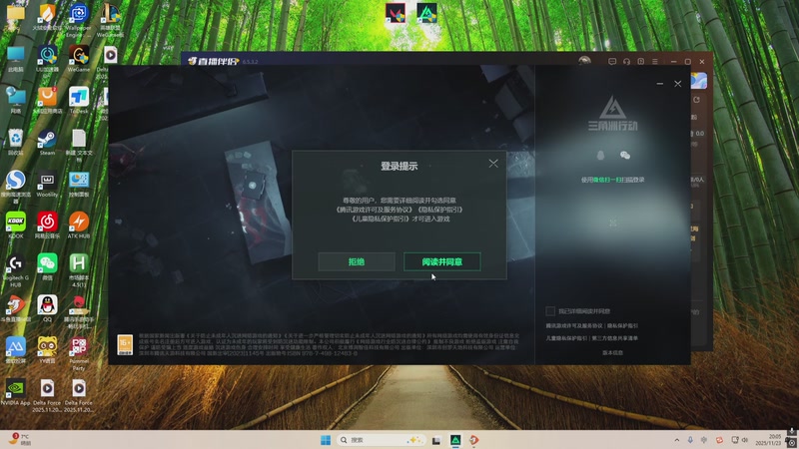Click the 拒绝 button in login dialog

(x=357, y=261)
